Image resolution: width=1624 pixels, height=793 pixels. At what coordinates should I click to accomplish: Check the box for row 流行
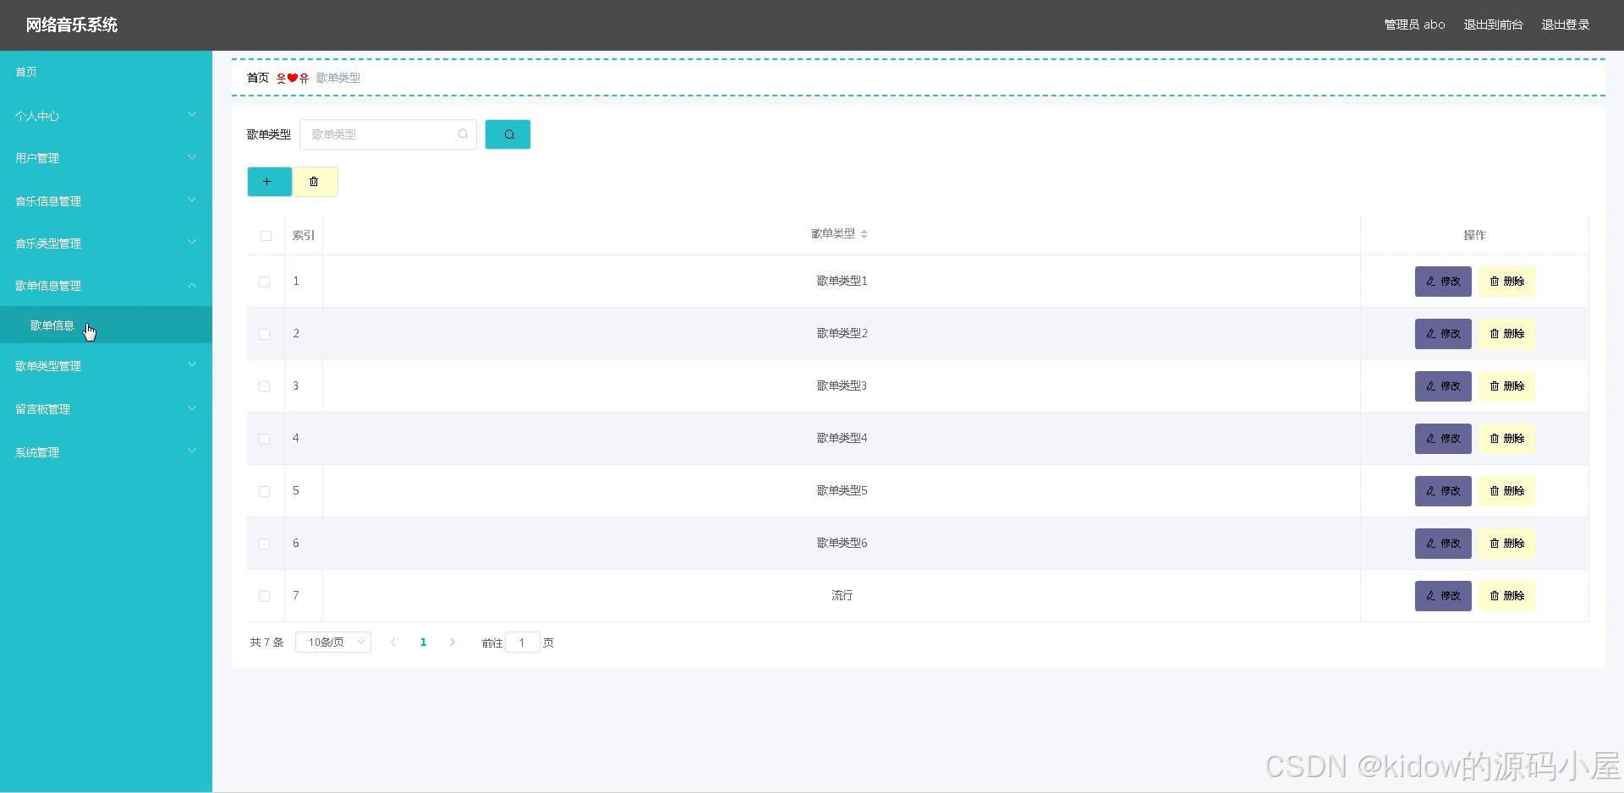tap(265, 596)
